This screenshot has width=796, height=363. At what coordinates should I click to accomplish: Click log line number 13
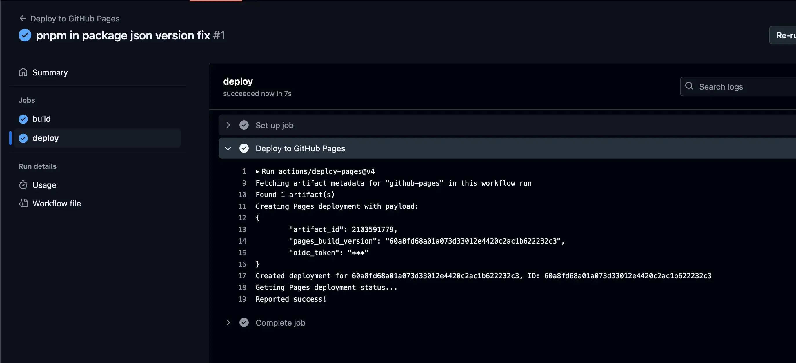(242, 229)
